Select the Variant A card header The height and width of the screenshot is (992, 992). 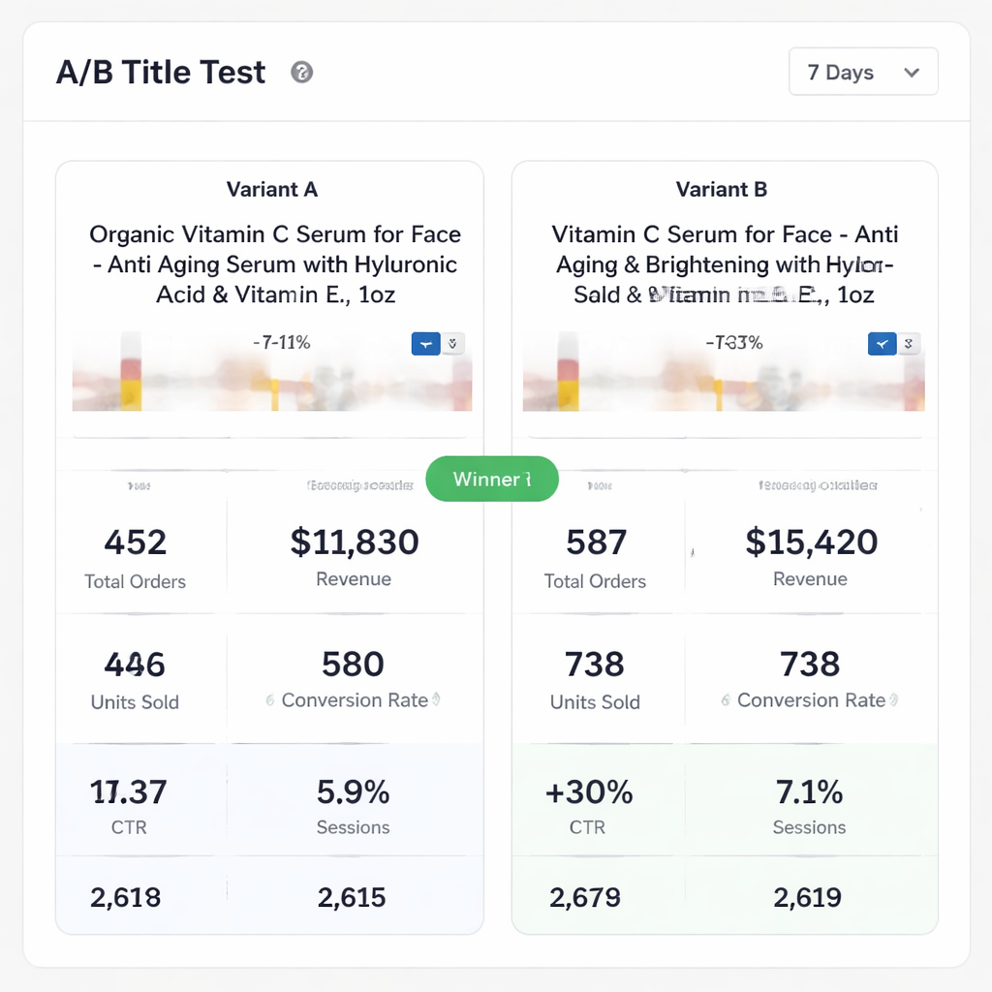[x=272, y=189]
